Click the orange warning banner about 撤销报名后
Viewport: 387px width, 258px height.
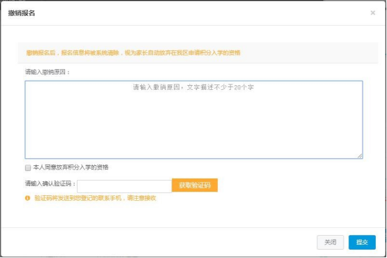pos(198,53)
